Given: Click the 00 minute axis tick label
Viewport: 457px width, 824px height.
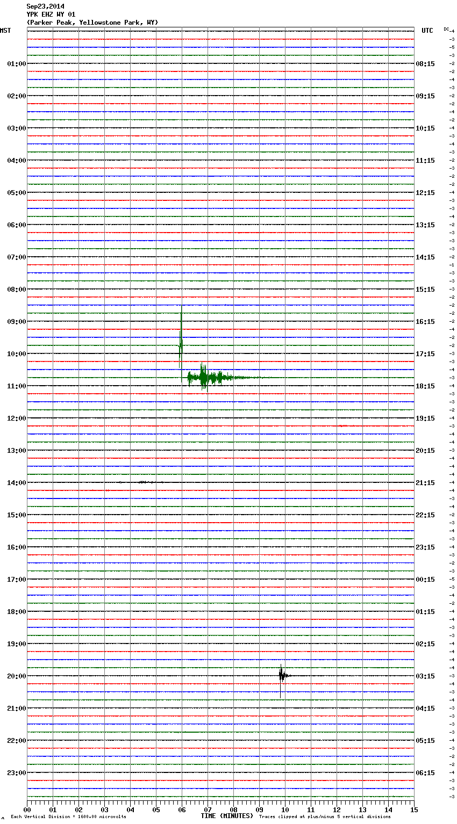Looking at the screenshot, I should [x=27, y=809].
